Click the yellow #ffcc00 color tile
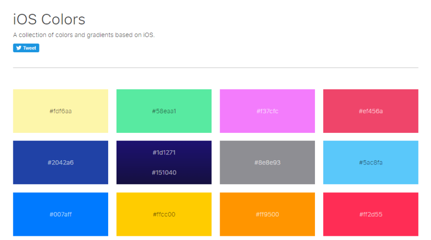The width and height of the screenshot is (431, 240). 164,214
